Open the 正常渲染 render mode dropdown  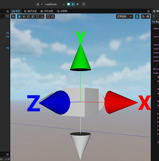[125, 16]
